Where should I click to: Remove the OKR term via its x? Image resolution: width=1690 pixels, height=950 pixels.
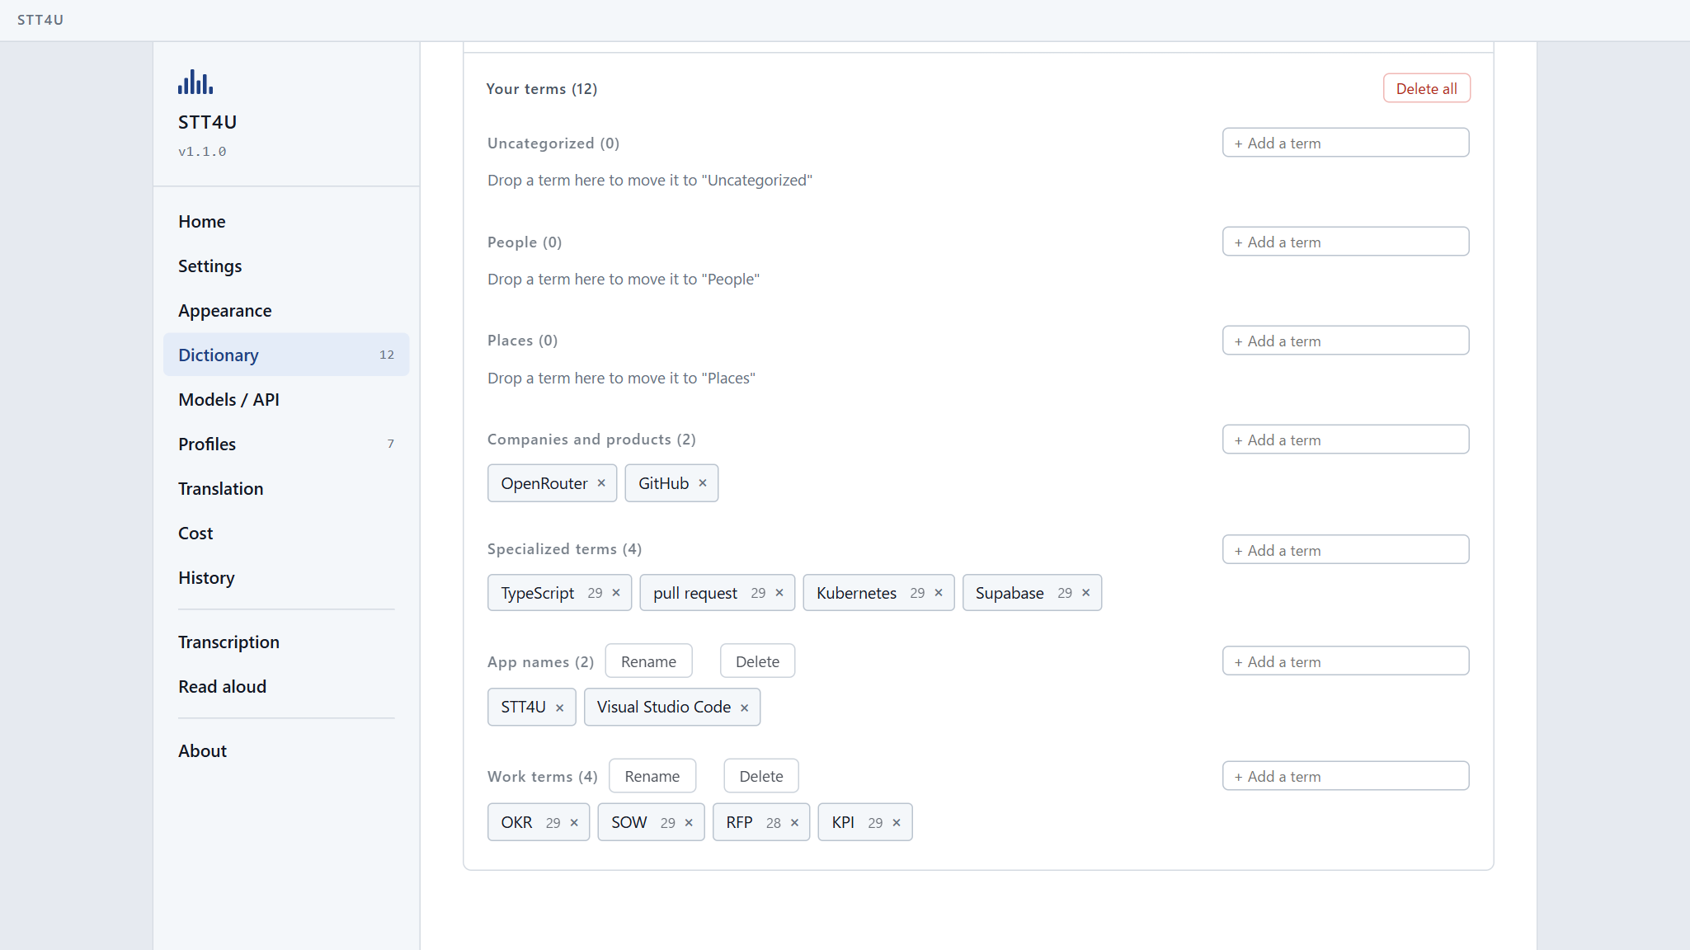point(574,823)
